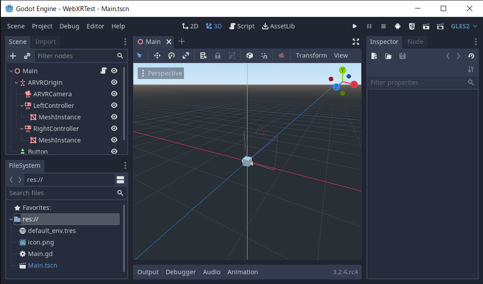483x284 pixels.
Task: Toggle visibility of ARVROrigin node
Action: (114, 83)
